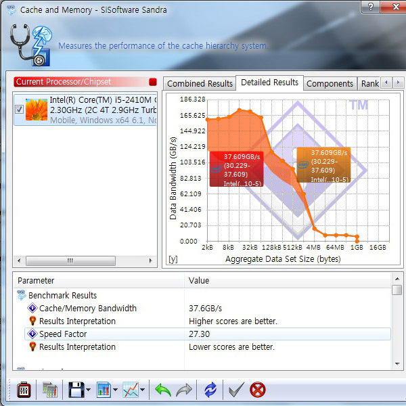Image resolution: width=406 pixels, height=406 pixels.
Task: Open the line graph icon's dropdown arrow
Action: [x=142, y=390]
